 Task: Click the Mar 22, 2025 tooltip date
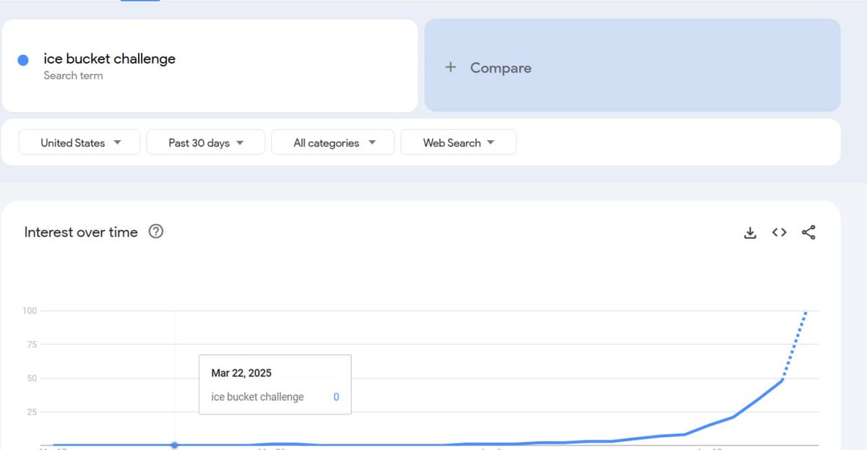point(241,373)
